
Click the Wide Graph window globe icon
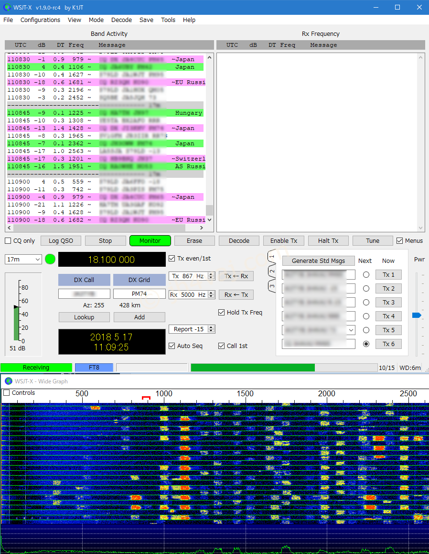click(9, 381)
